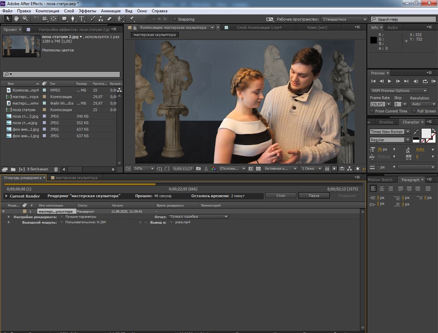This screenshot has height=333, width=438.
Task: Open Times New Roman font dropdown
Action: 390,132
